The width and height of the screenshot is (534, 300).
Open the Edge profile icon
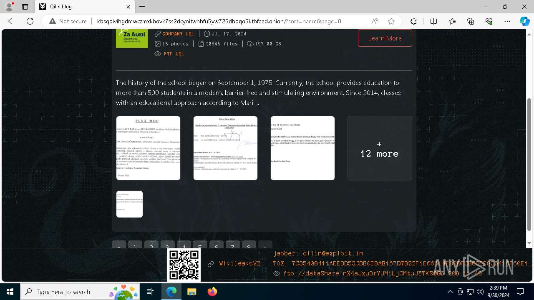click(x=9, y=7)
